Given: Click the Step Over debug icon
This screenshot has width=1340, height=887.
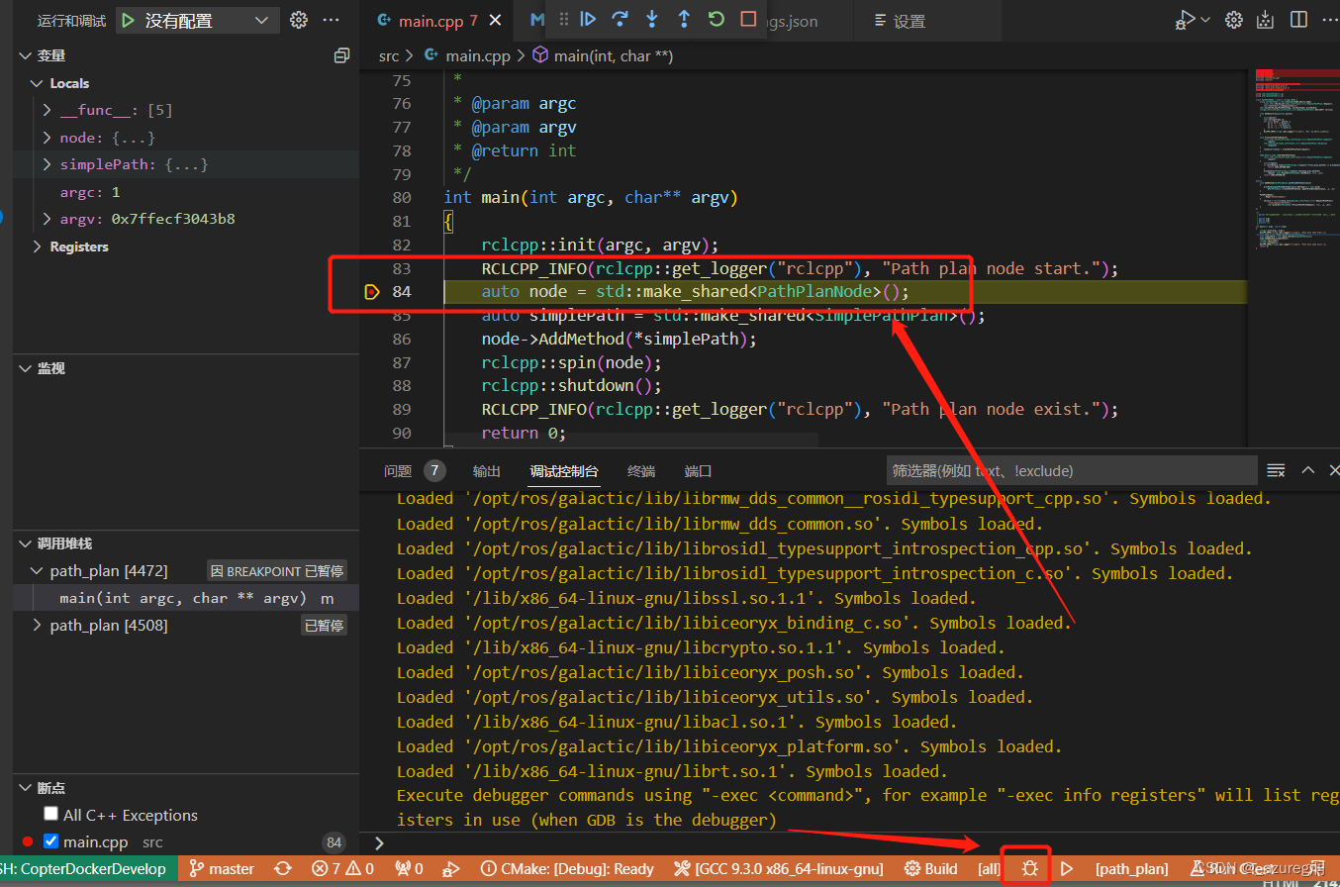Looking at the screenshot, I should pyautogui.click(x=621, y=19).
